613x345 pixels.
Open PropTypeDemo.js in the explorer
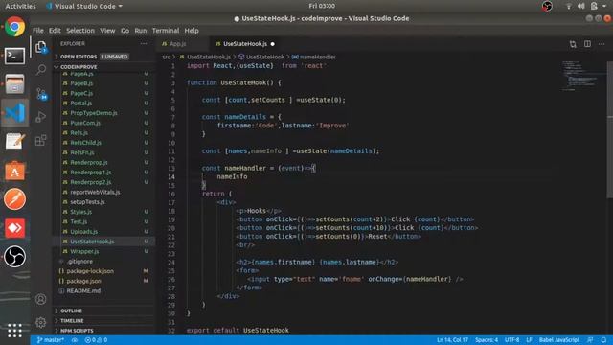tap(94, 113)
